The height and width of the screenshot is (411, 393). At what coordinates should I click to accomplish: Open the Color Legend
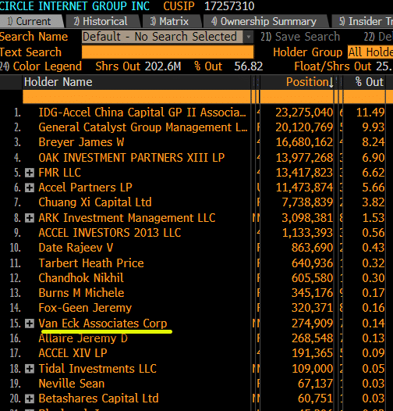coord(41,66)
